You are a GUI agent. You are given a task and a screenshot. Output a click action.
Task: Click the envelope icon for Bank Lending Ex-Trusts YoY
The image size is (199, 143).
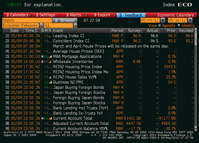pos(46,113)
